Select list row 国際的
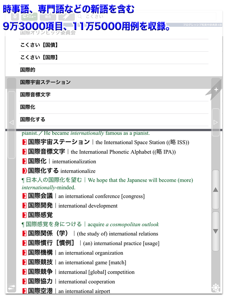Viewport: 228px width, 304px height. [114, 70]
